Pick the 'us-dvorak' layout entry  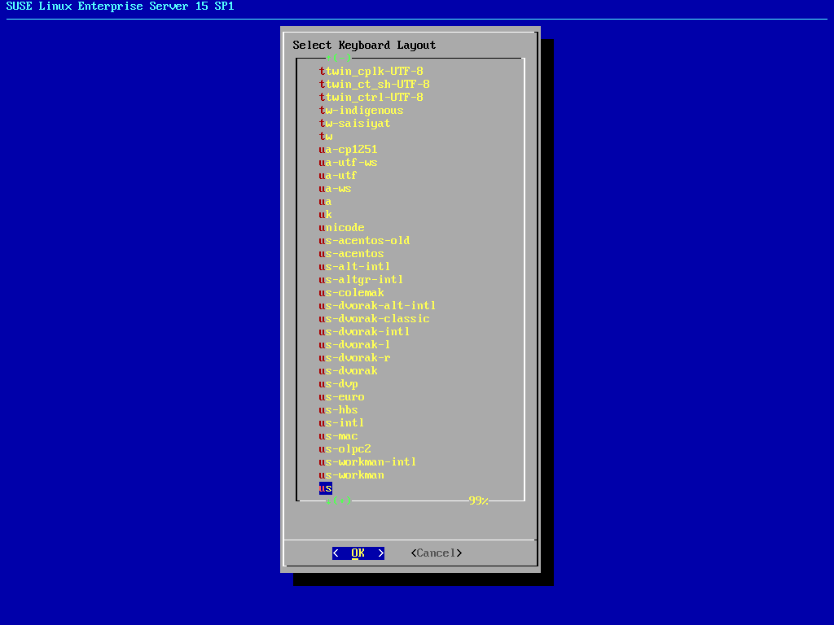[349, 371]
